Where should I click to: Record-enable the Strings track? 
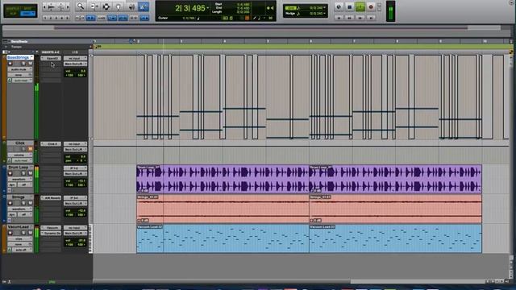tap(10, 203)
